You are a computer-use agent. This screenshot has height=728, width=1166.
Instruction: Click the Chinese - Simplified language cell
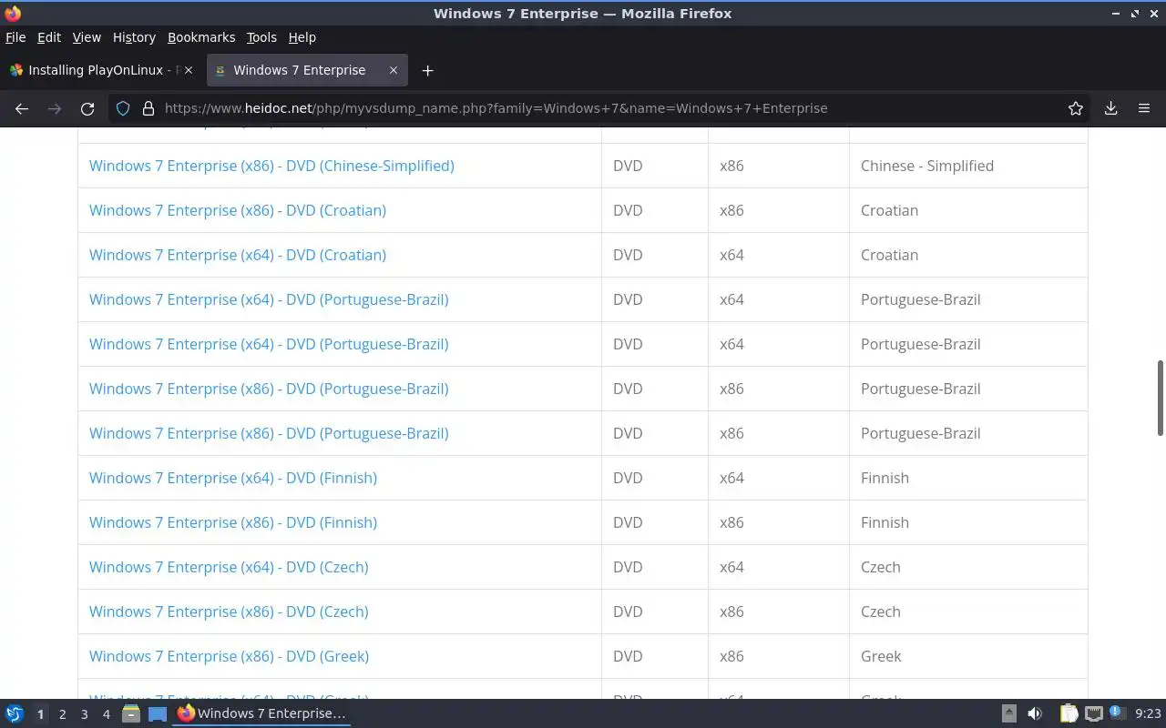[x=967, y=166]
